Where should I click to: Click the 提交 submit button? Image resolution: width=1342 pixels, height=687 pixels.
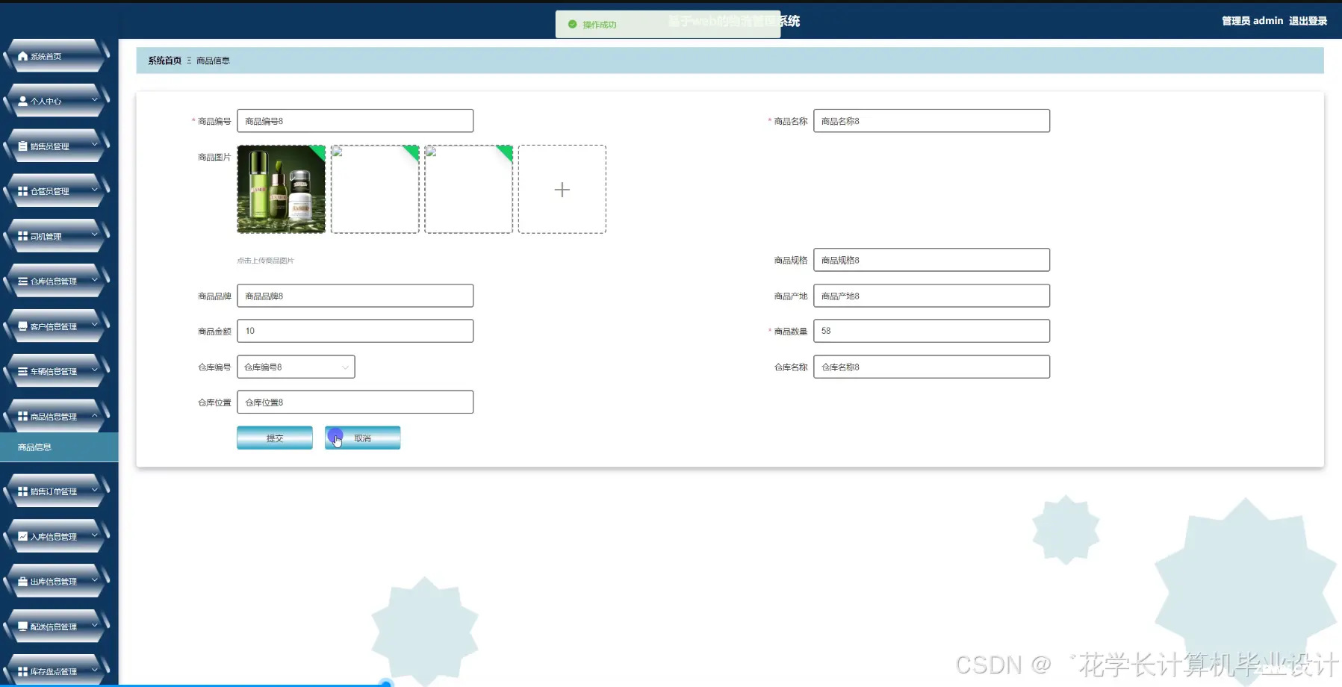275,438
